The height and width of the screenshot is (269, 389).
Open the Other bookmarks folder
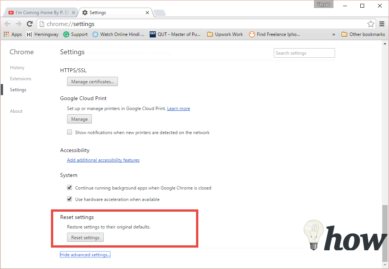363,34
